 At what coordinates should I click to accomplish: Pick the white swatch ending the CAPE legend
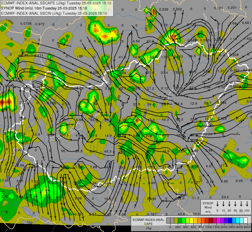click(245, 220)
